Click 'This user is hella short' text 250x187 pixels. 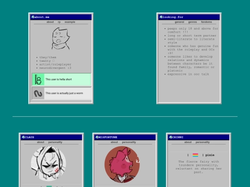[59, 79]
